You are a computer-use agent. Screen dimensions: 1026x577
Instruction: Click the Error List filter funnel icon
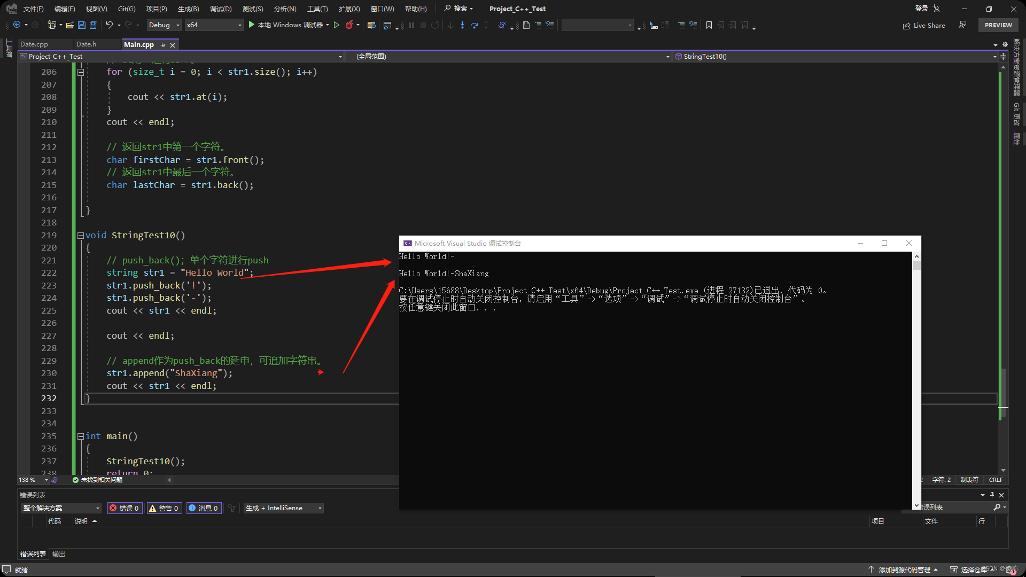coord(231,508)
